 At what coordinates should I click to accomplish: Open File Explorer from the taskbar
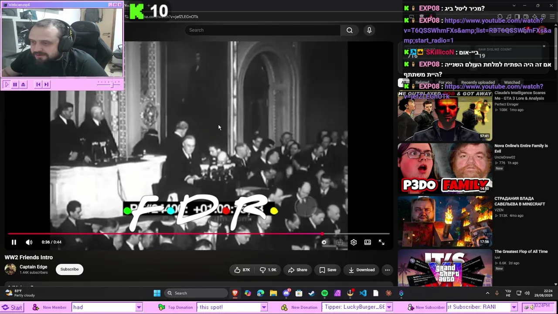click(x=273, y=293)
